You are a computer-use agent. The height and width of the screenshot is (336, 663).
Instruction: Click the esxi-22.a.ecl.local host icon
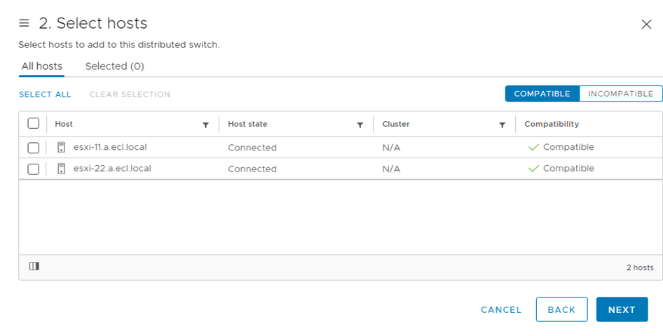[62, 169]
